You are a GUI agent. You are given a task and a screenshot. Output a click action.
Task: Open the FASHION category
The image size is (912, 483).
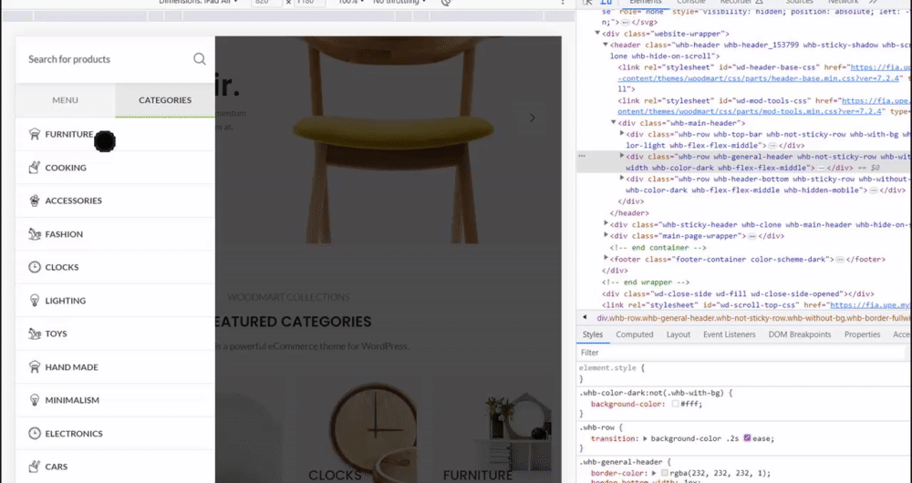click(115, 234)
